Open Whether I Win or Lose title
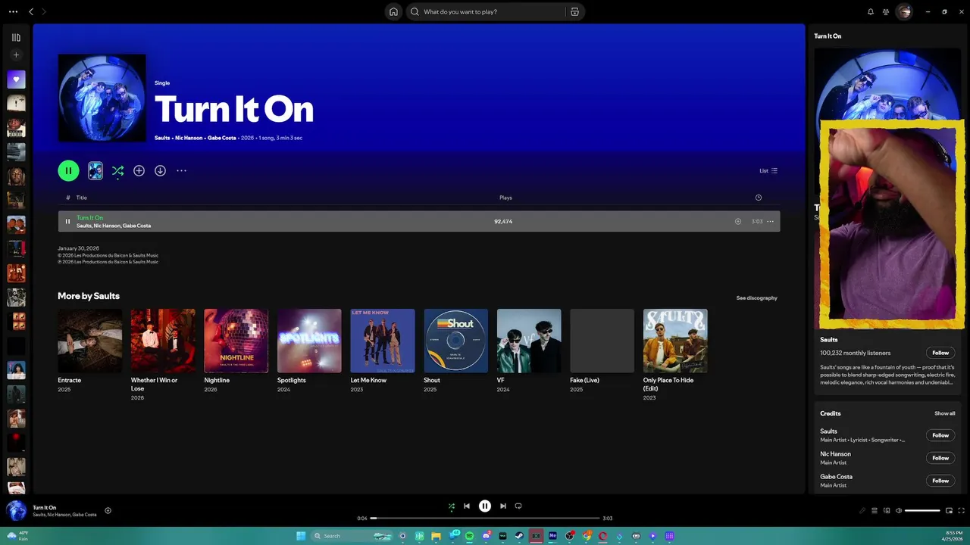Viewport: 970px width, 545px height. pyautogui.click(x=154, y=384)
